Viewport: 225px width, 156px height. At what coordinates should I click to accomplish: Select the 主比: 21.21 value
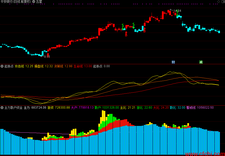click(x=128, y=108)
